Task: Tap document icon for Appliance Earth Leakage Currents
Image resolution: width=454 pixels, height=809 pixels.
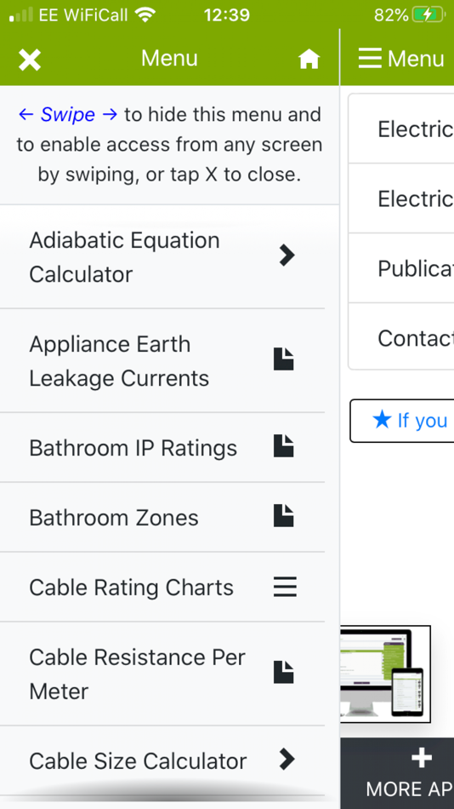Action: pos(284,359)
